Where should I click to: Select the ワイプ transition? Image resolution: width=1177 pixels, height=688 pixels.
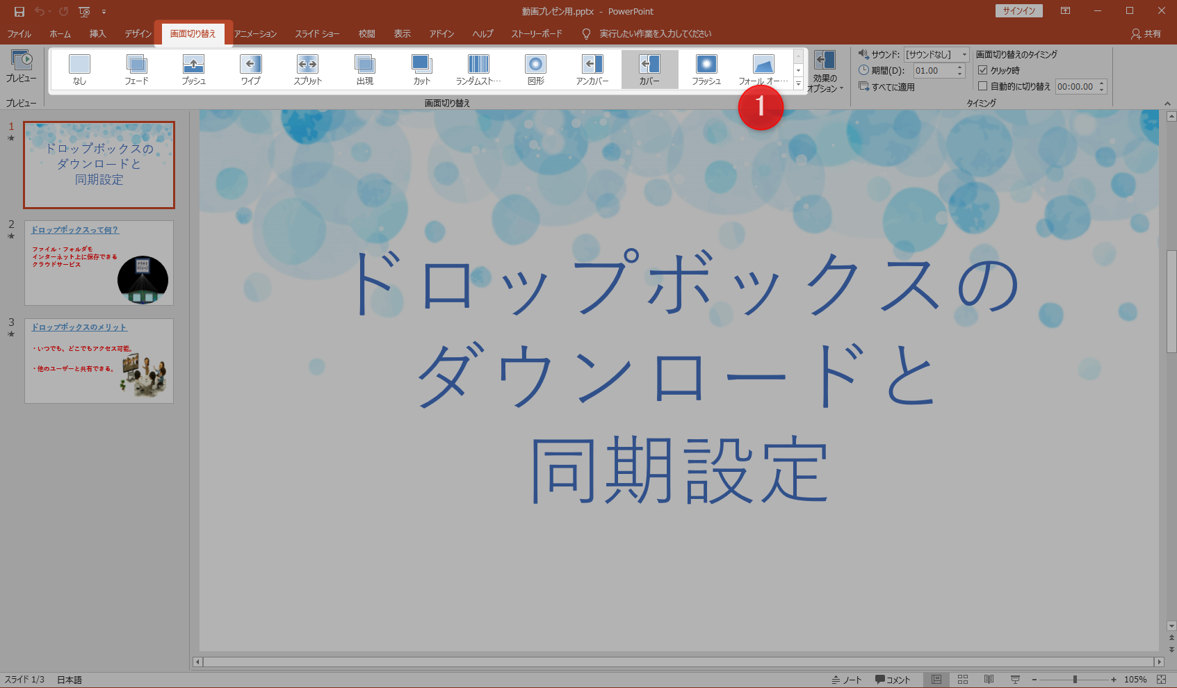point(251,69)
